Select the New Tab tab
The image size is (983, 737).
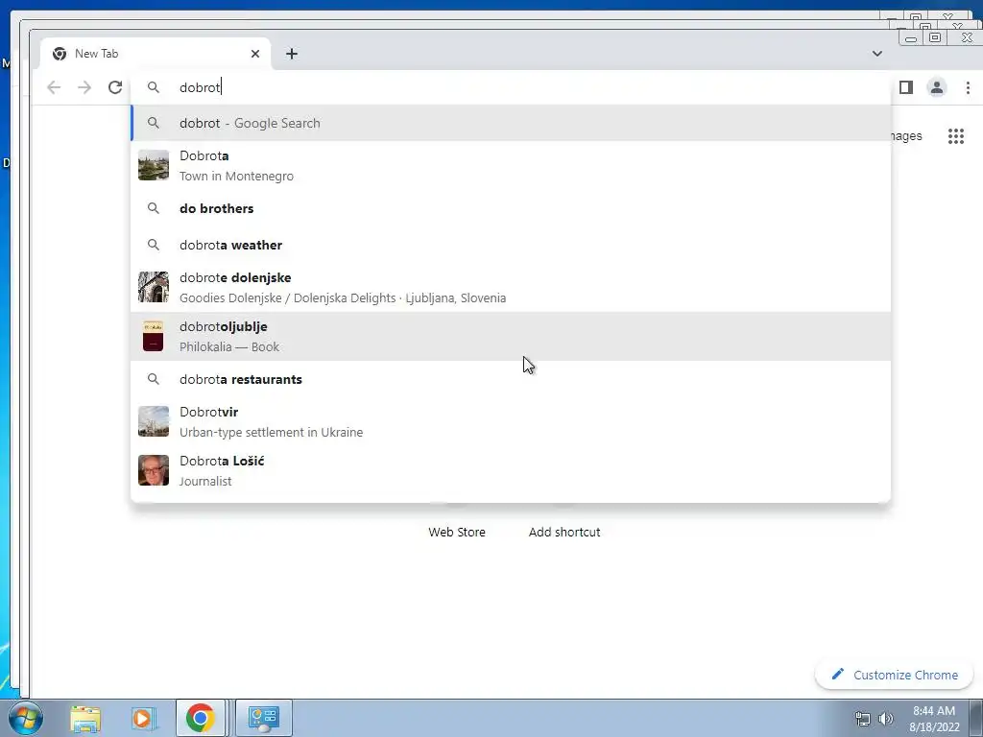tap(156, 54)
